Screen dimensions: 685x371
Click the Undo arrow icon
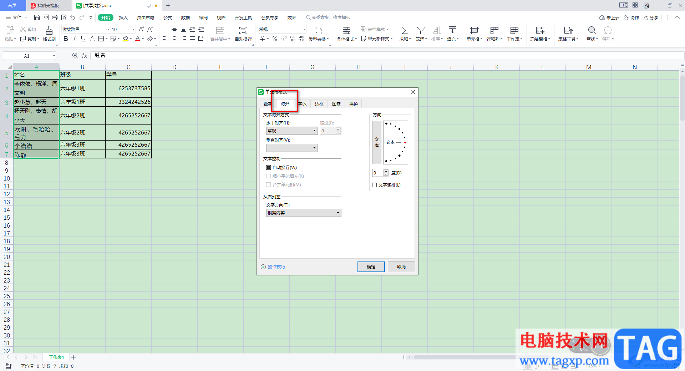point(73,17)
